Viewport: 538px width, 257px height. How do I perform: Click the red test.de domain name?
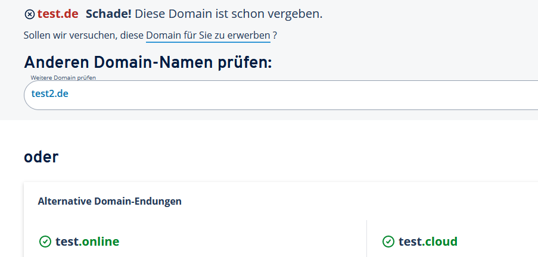click(x=58, y=14)
